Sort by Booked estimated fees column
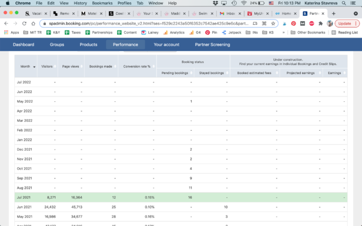Screen dimensions: 362x226 pos(255,73)
